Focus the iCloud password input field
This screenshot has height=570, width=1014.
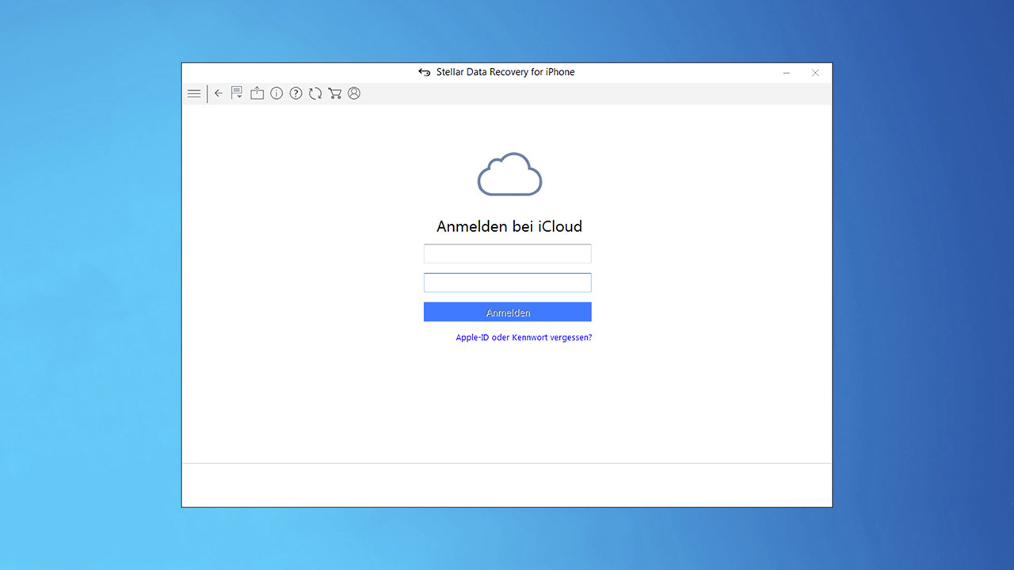pyautogui.click(x=508, y=283)
